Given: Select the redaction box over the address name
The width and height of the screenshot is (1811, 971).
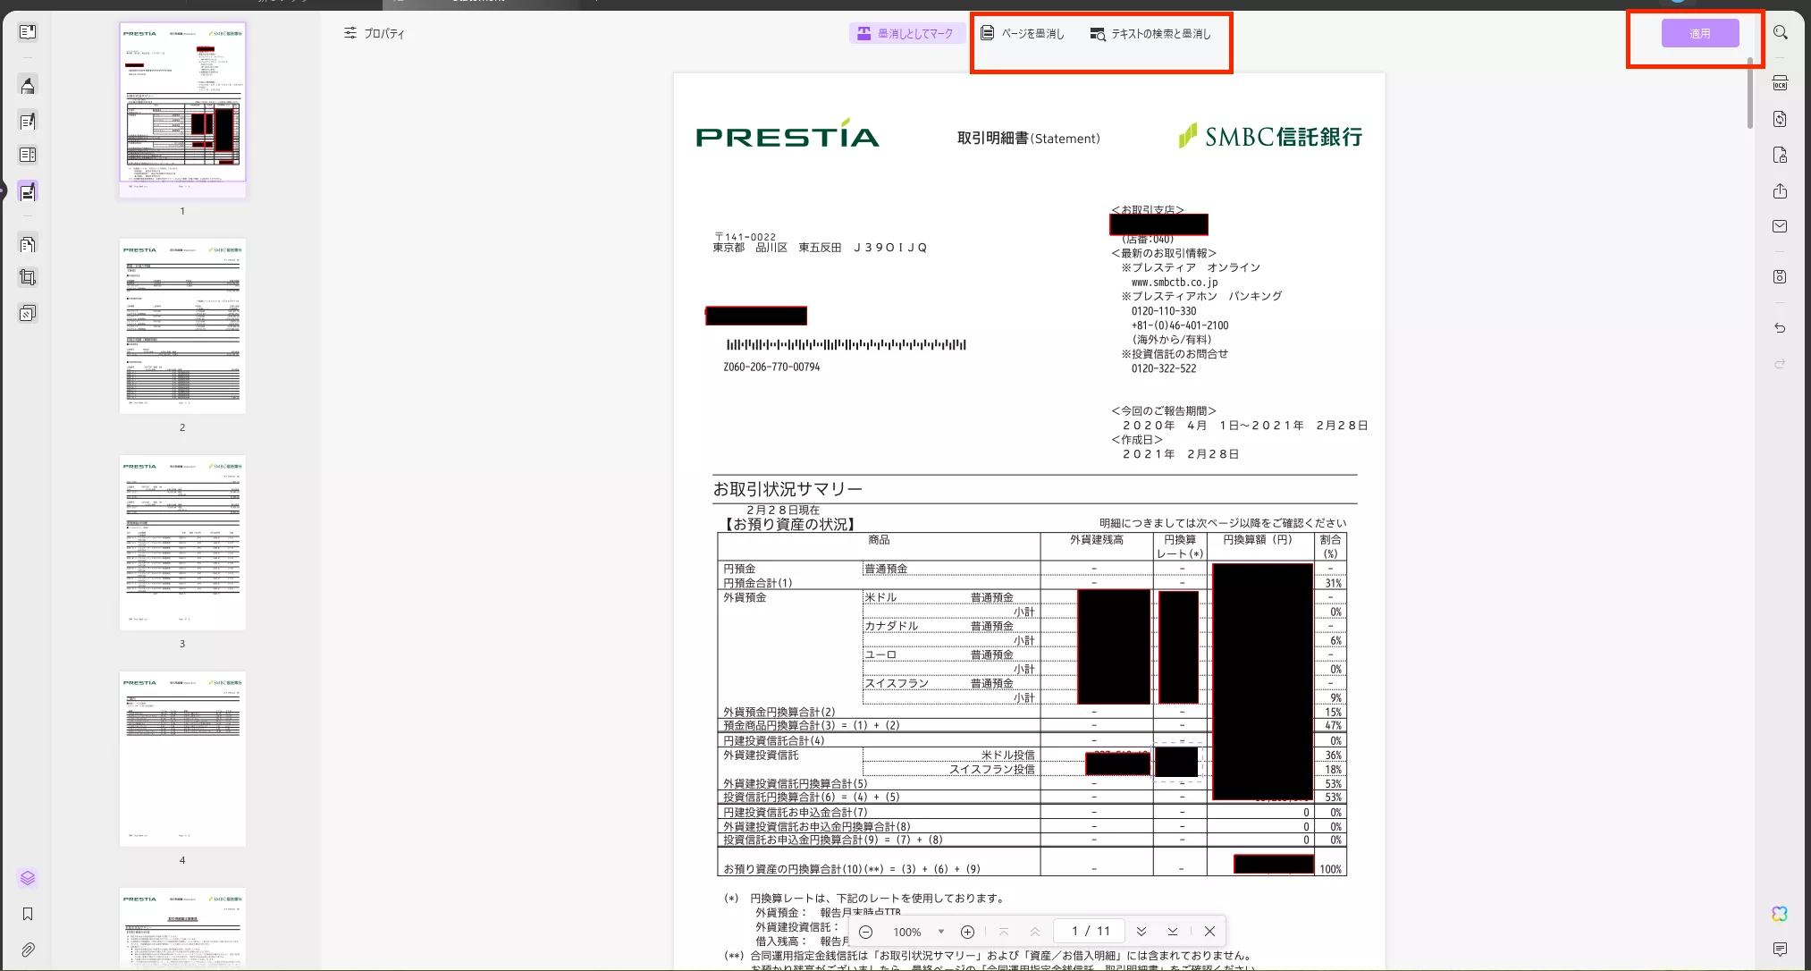Looking at the screenshot, I should (x=756, y=315).
